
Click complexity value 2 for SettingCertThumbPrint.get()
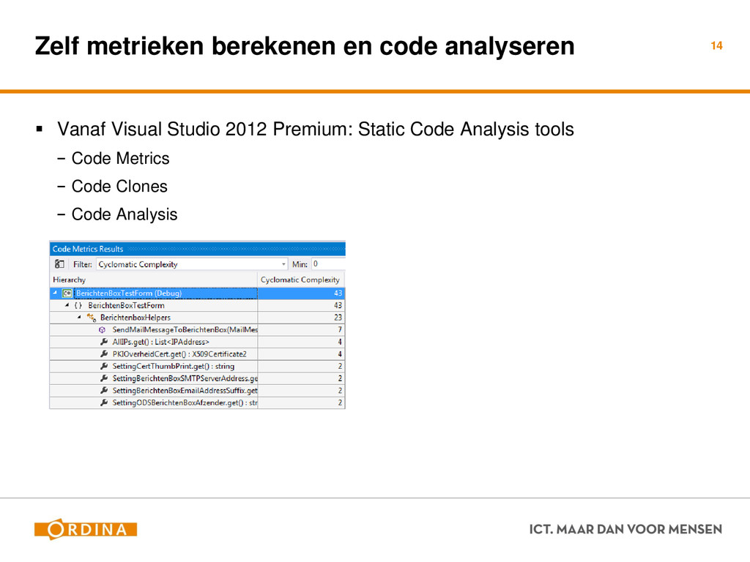340,366
